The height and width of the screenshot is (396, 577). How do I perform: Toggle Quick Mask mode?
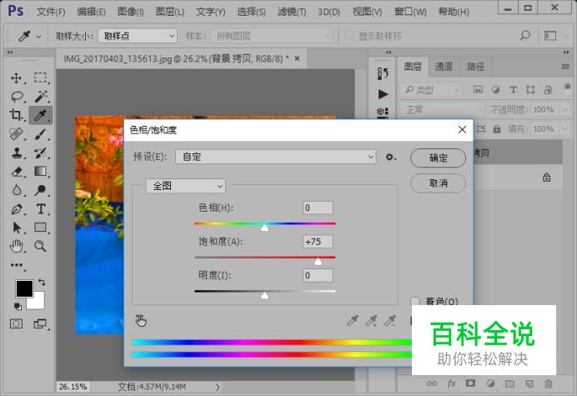[x=16, y=323]
